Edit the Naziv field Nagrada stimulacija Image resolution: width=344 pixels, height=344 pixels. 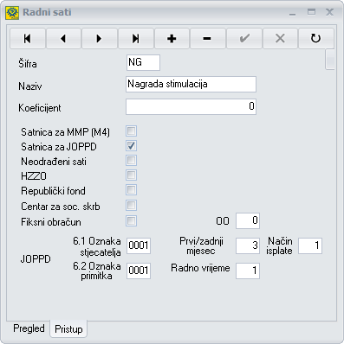191,85
